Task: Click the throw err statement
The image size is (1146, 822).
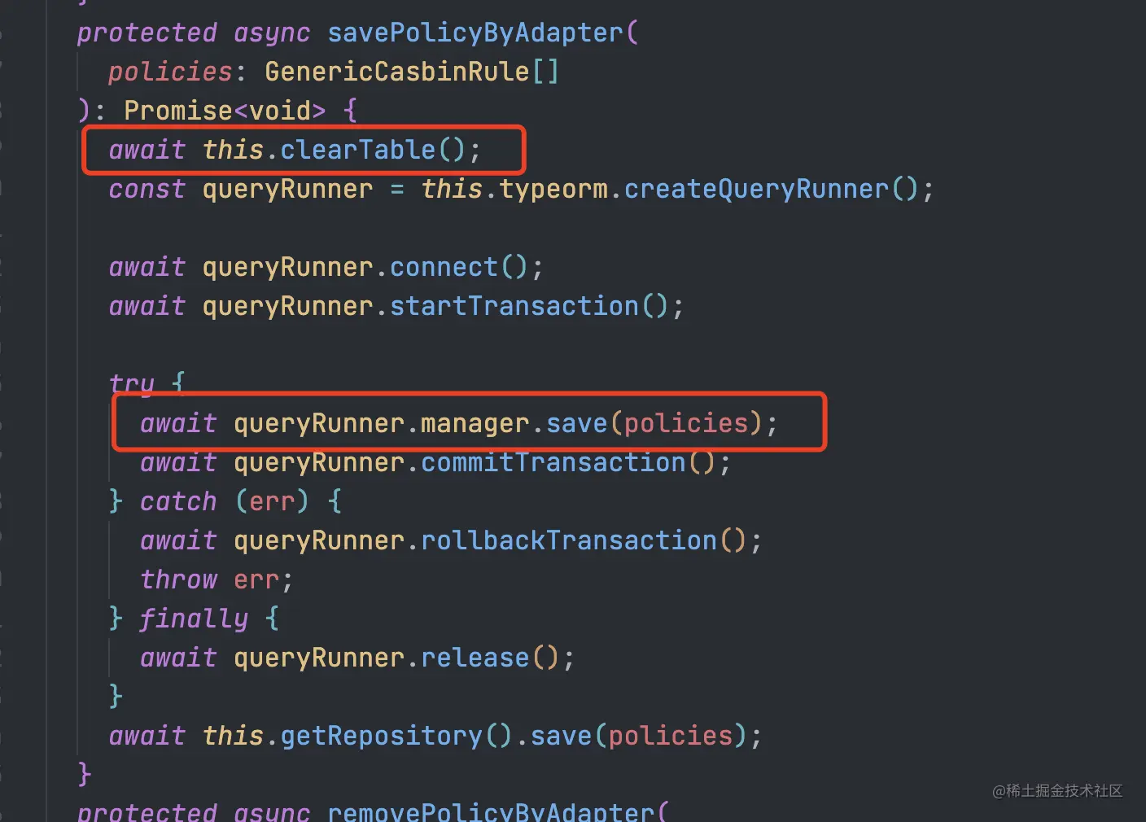Action: coord(216,579)
